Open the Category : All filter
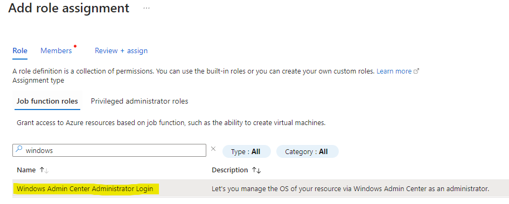509x204 pixels. (307, 151)
